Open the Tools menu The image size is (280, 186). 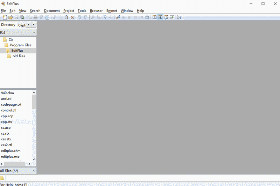(82, 11)
